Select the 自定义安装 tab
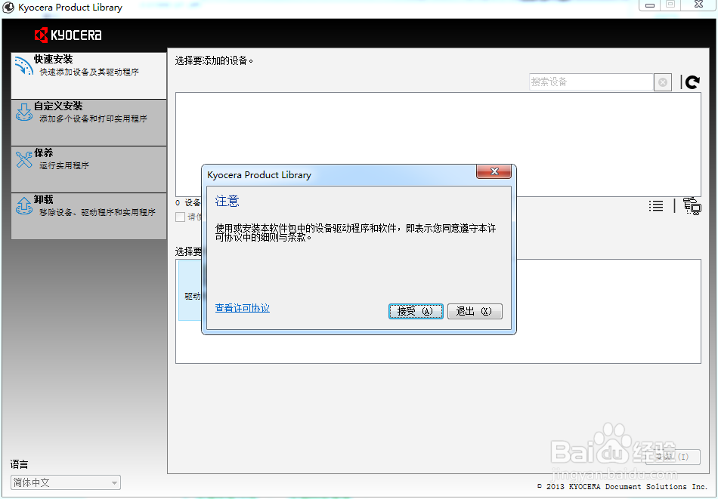The height and width of the screenshot is (499, 718). pyautogui.click(x=89, y=122)
